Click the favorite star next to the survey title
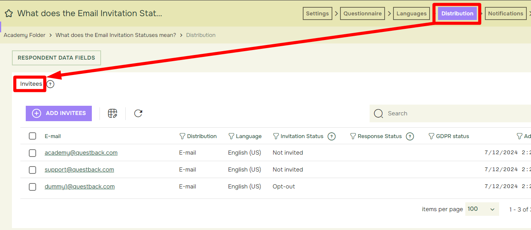531x230 pixels. [8, 13]
